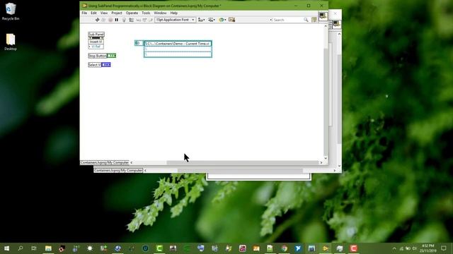Open the Reorder dropdown
Image resolution: width=453 pixels, height=254 pixels.
(222, 20)
